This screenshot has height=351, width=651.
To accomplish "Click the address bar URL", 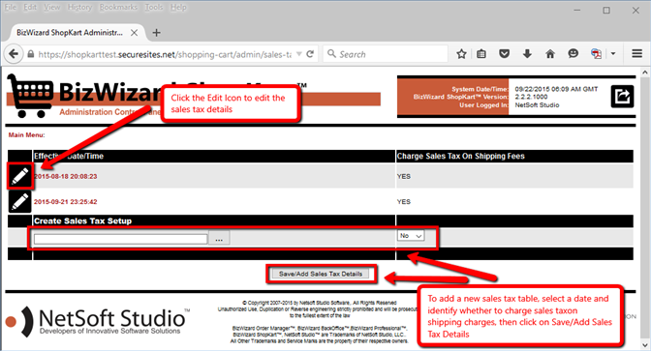I will point(165,54).
